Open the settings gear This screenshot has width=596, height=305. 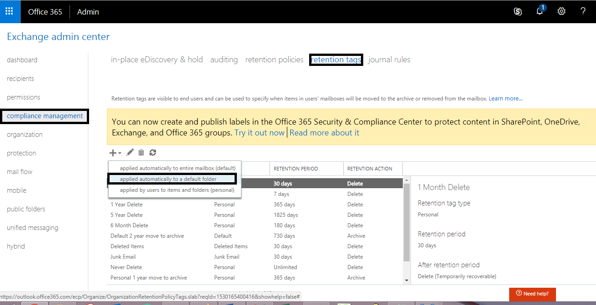561,12
